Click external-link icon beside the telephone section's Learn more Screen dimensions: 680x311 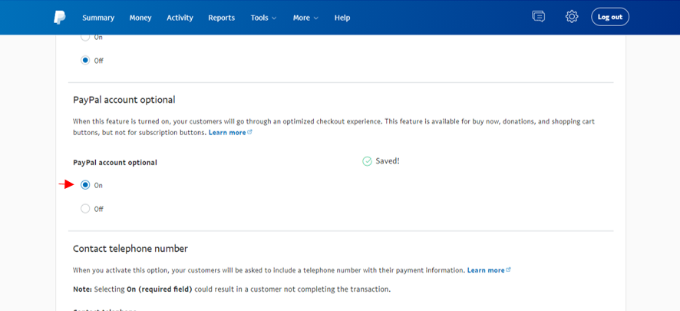coord(509,270)
